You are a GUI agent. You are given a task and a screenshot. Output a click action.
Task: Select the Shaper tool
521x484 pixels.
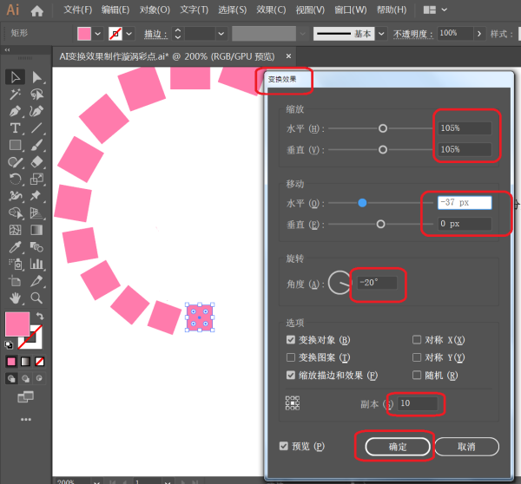15,162
